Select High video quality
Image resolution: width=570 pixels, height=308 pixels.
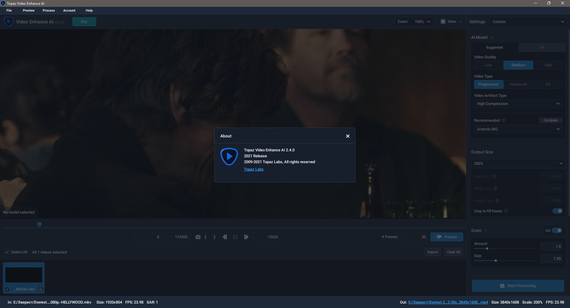click(x=548, y=65)
